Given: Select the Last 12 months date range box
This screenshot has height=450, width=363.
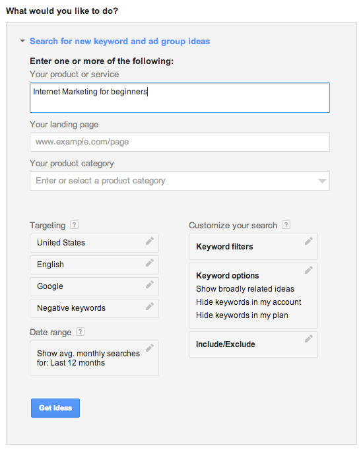Looking at the screenshot, I should (94, 358).
